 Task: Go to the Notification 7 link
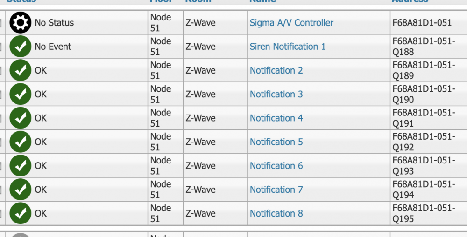point(276,190)
